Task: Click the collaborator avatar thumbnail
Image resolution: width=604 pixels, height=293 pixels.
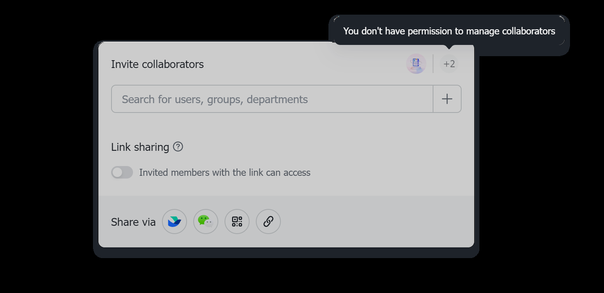Action: coord(416,64)
